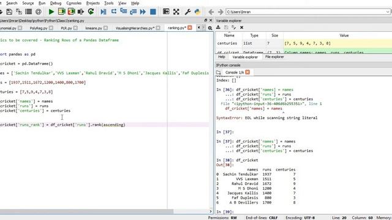
Task: Browse the editor tabs with magnifier icon
Action: [210, 28]
